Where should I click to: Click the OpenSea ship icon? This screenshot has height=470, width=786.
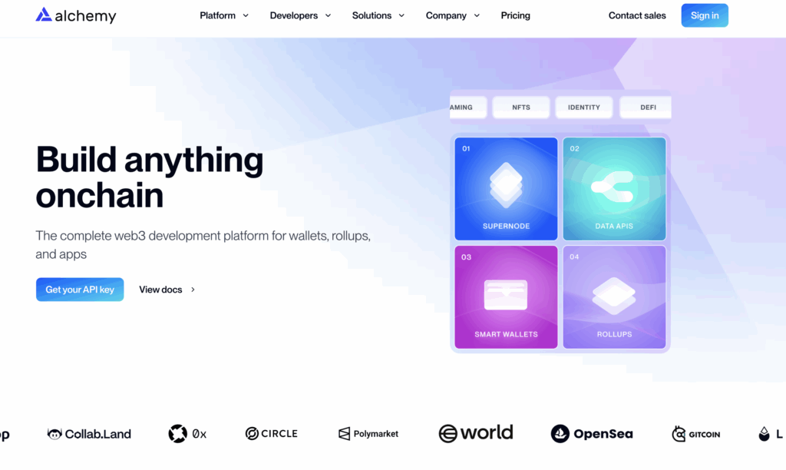(x=560, y=433)
